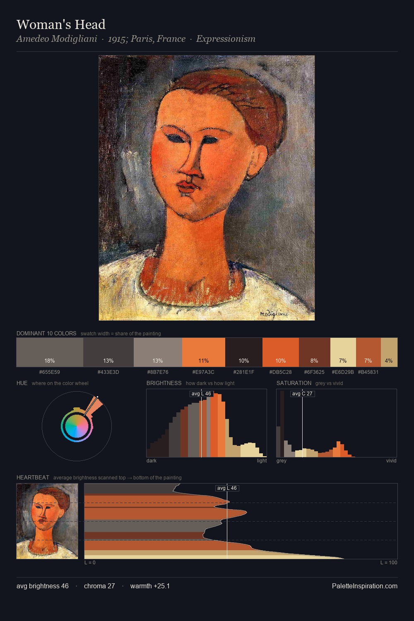Choose the #B45831 rust swatch
Image resolution: width=414 pixels, height=621 pixels.
[x=368, y=352]
